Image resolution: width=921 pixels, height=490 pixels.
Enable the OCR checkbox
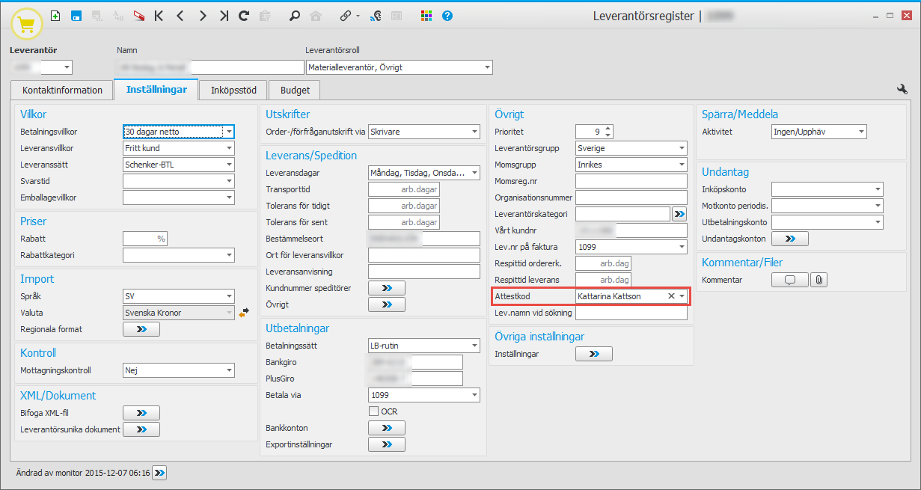(373, 411)
